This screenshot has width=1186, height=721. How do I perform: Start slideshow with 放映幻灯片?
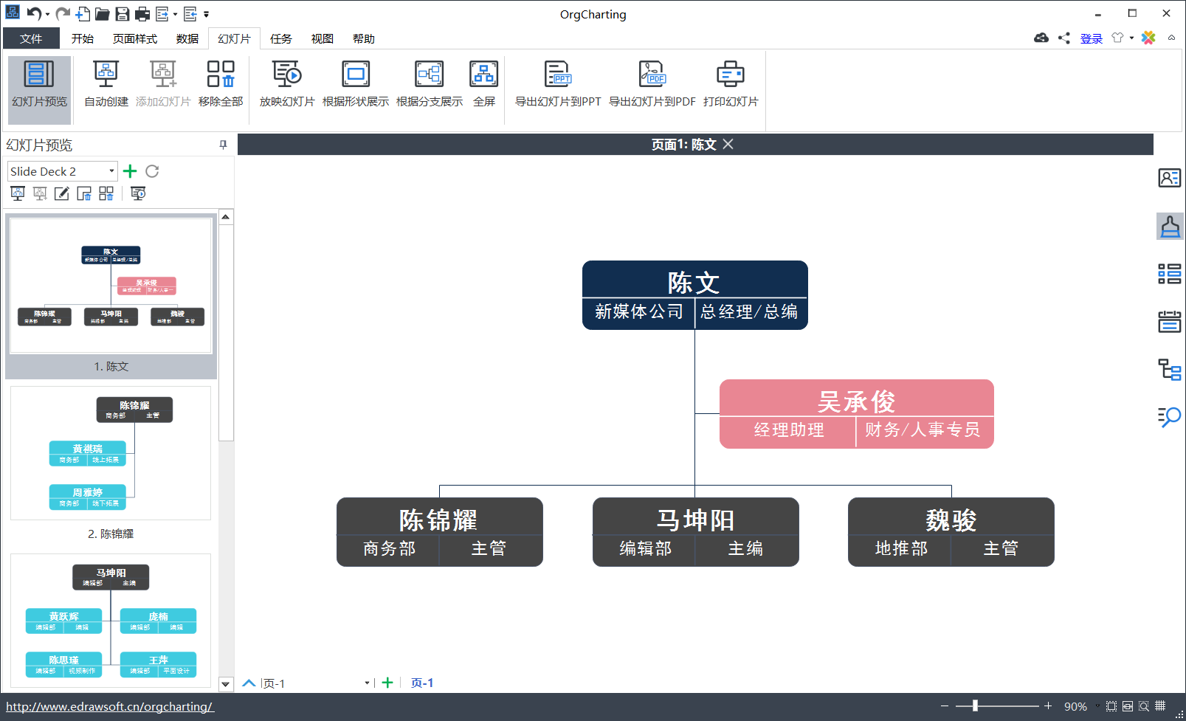coord(286,75)
